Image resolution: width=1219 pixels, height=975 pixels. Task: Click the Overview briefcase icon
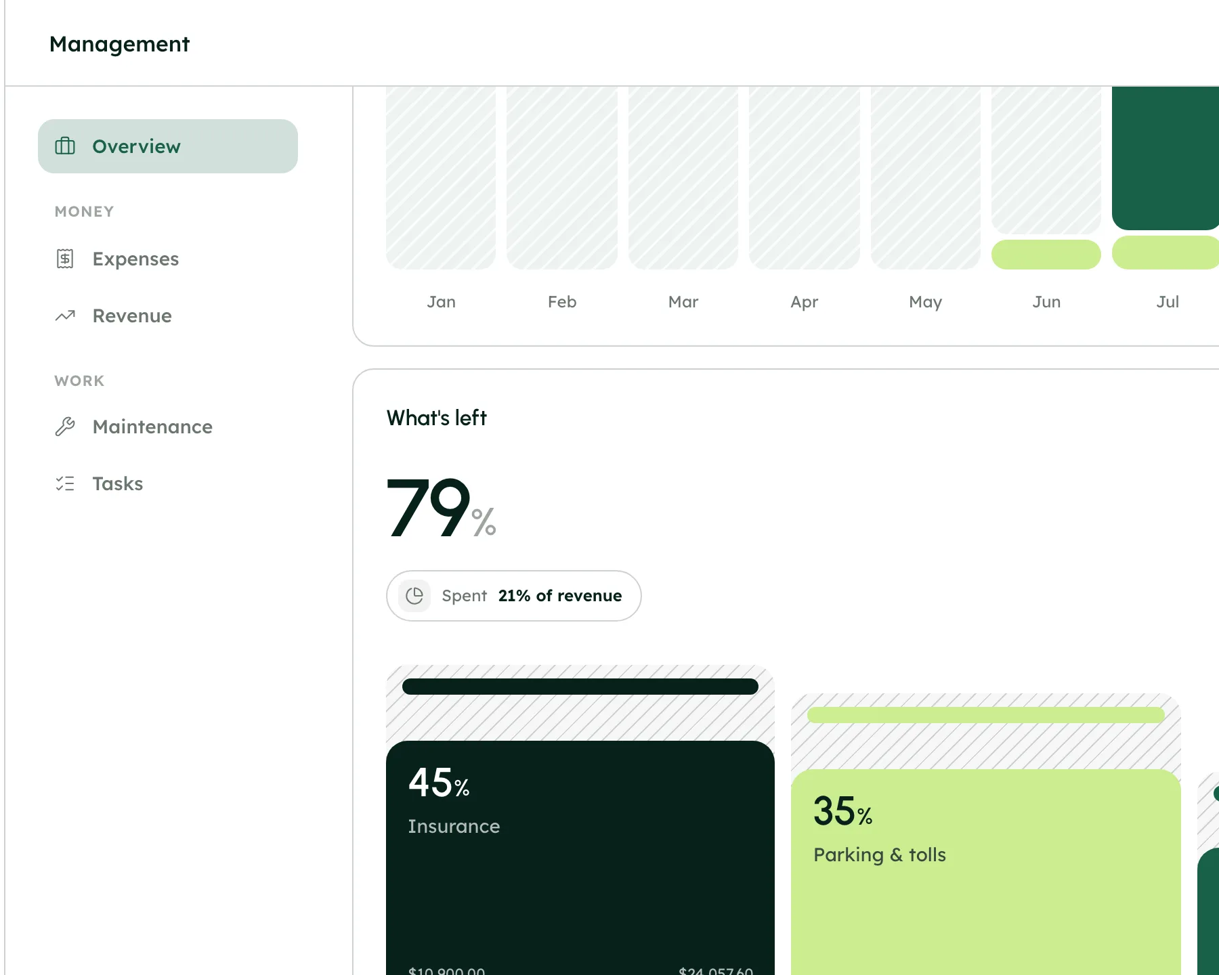click(65, 146)
